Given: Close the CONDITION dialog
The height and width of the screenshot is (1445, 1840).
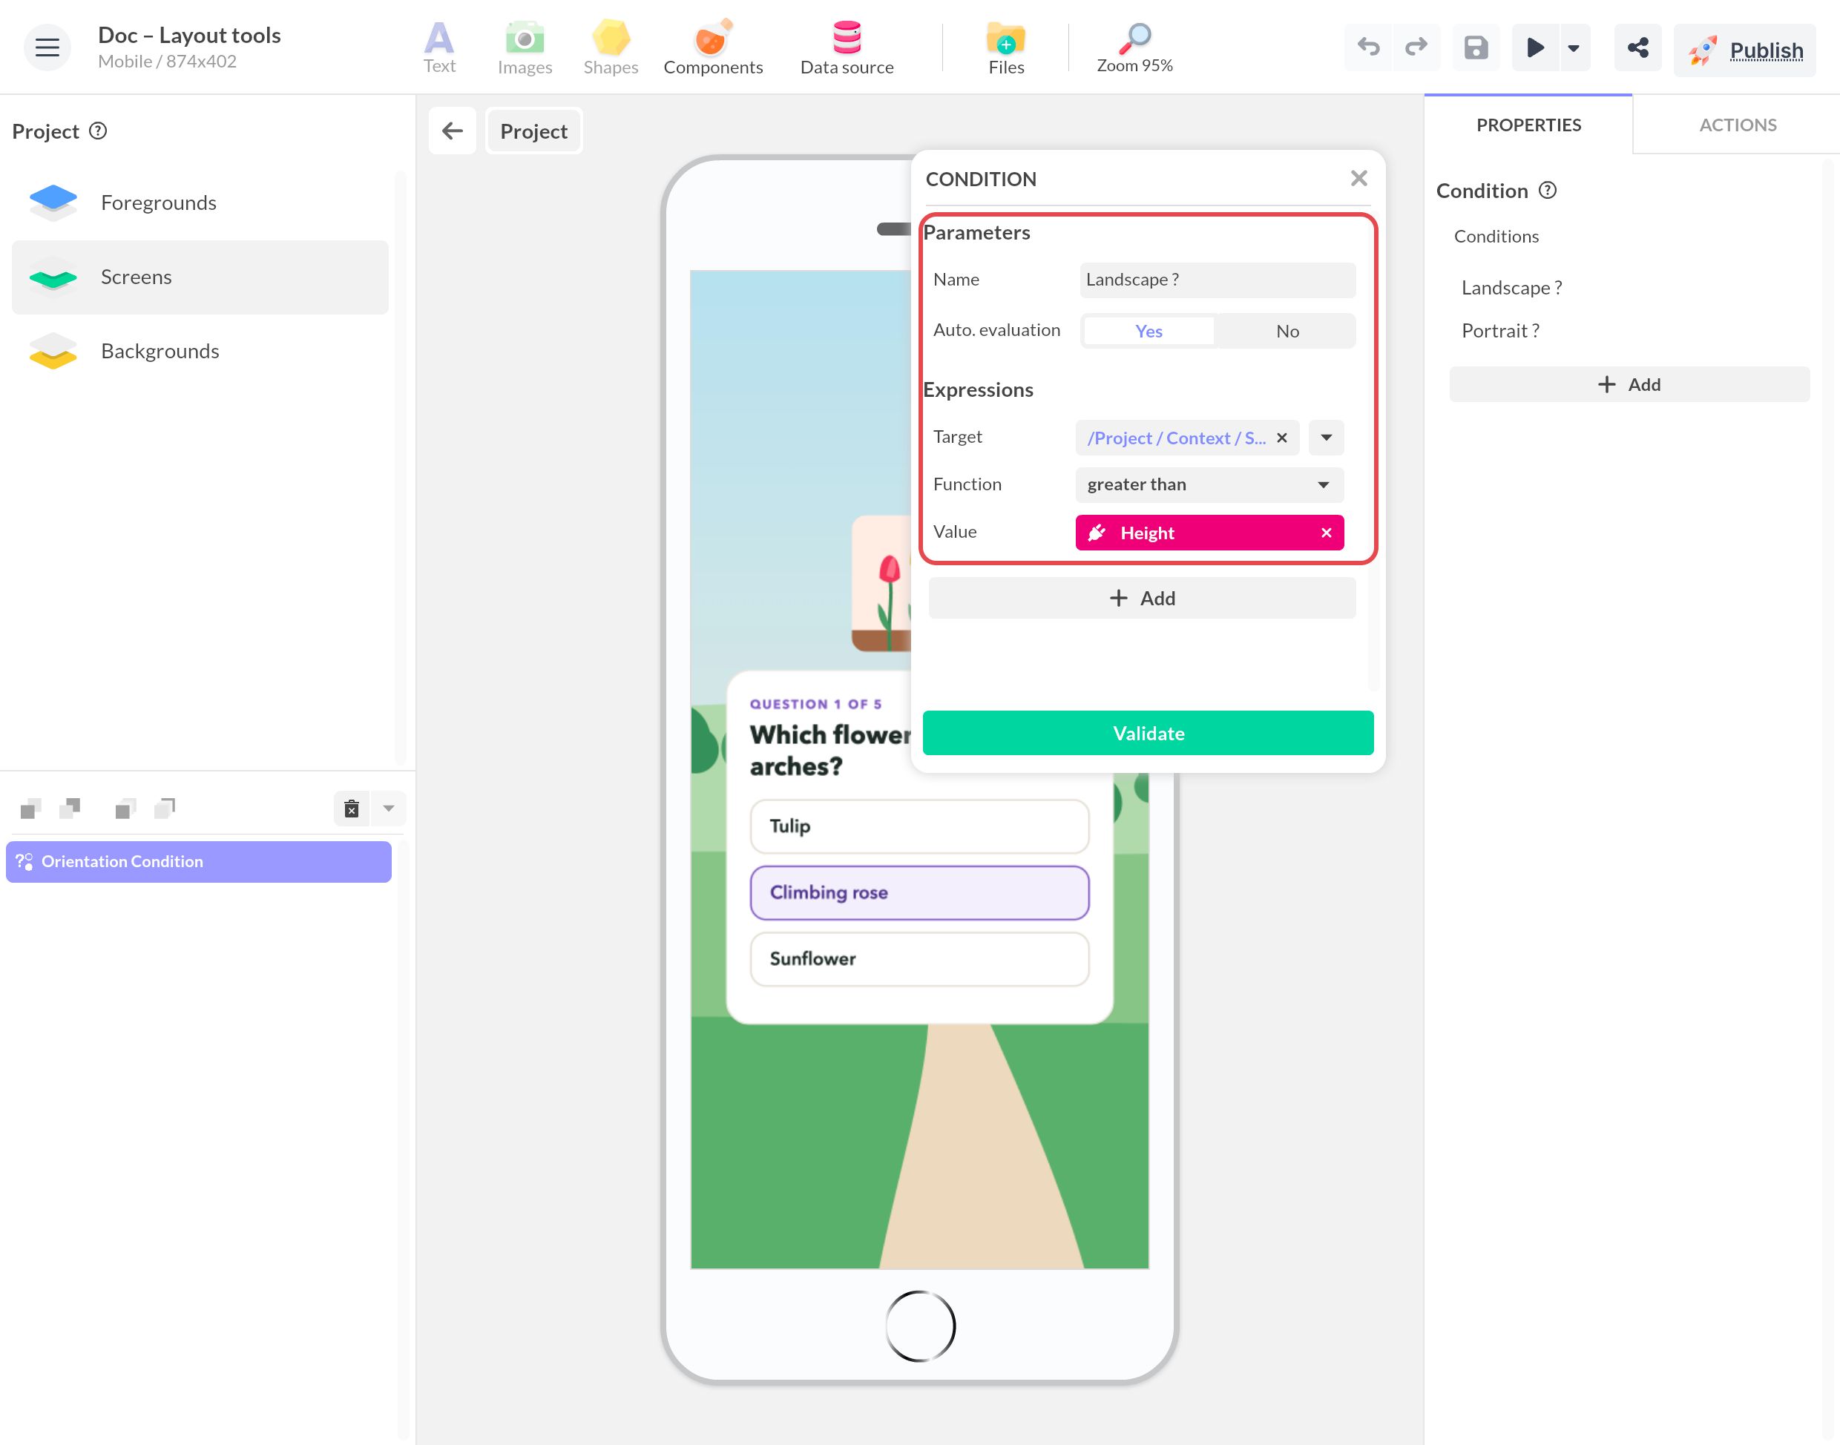Looking at the screenshot, I should (1358, 179).
